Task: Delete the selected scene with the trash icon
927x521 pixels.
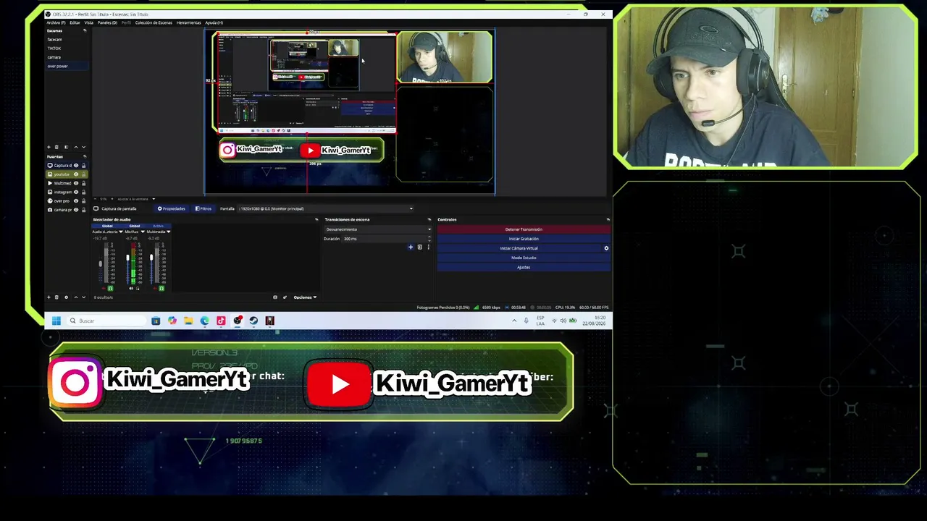Action: 56,147
